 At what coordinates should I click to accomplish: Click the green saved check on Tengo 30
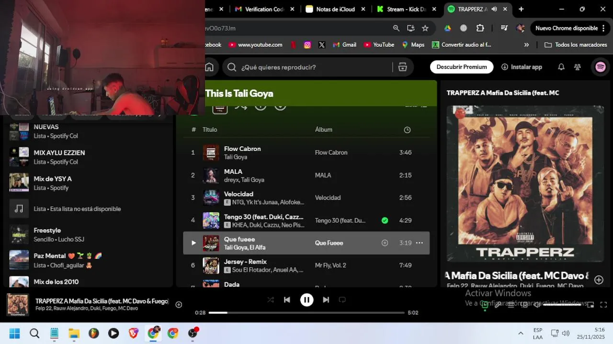pos(385,220)
